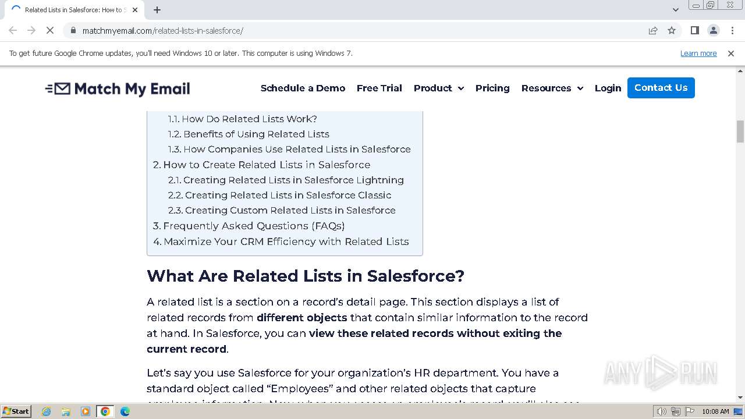Bookmark this page with the star icon
This screenshot has height=419, width=745.
pos(672,30)
